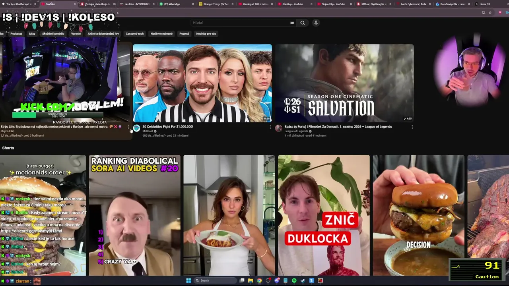This screenshot has width=509, height=286.
Task: Click the YouTube Hľadať search field
Action: (x=243, y=23)
